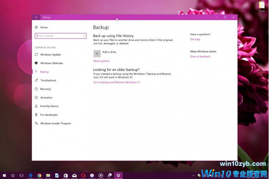Open the Troubleshoot section
The width and height of the screenshot is (269, 179).
[x=48, y=80]
